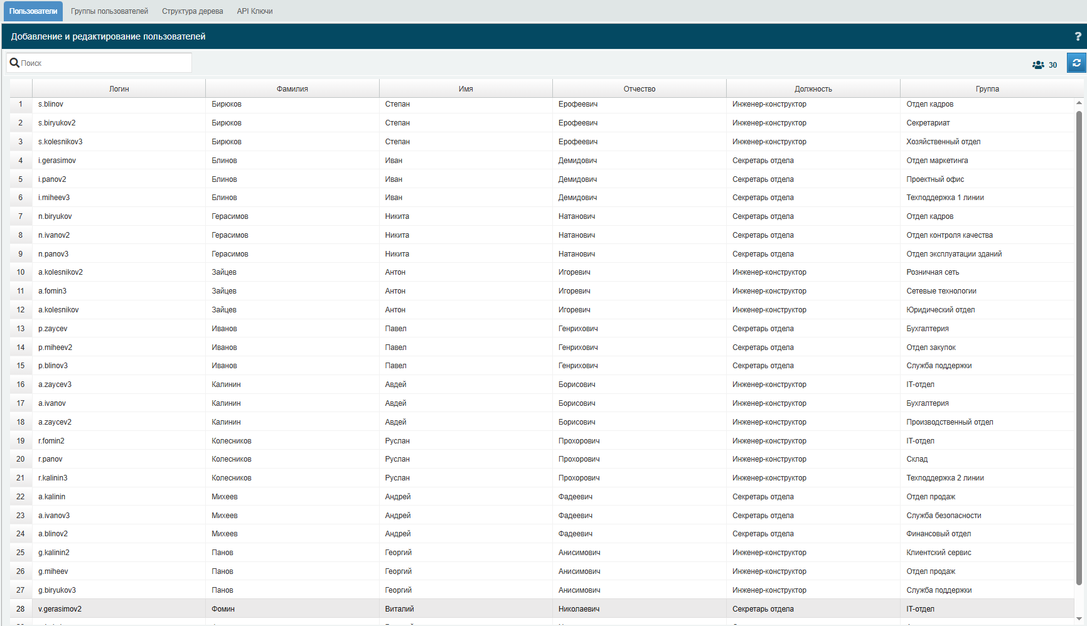Select user g.kalinin2
Viewport: 1087px width, 626px height.
[54, 553]
